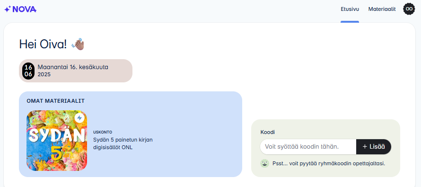Switch to the Materiaalit tab
Screen dimensions: 421x187
[382, 9]
